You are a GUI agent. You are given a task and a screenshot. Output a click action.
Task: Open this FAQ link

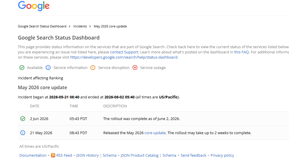[x=241, y=52]
